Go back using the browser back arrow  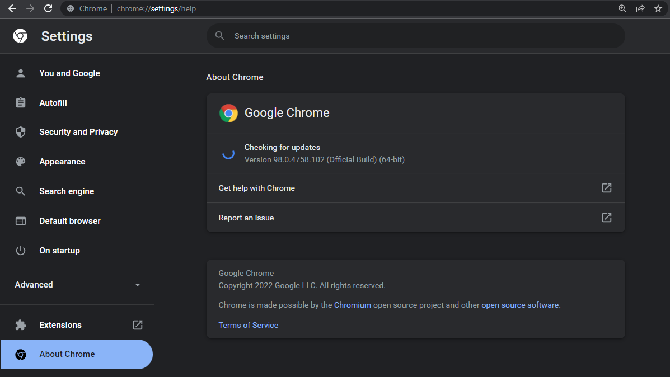12,8
